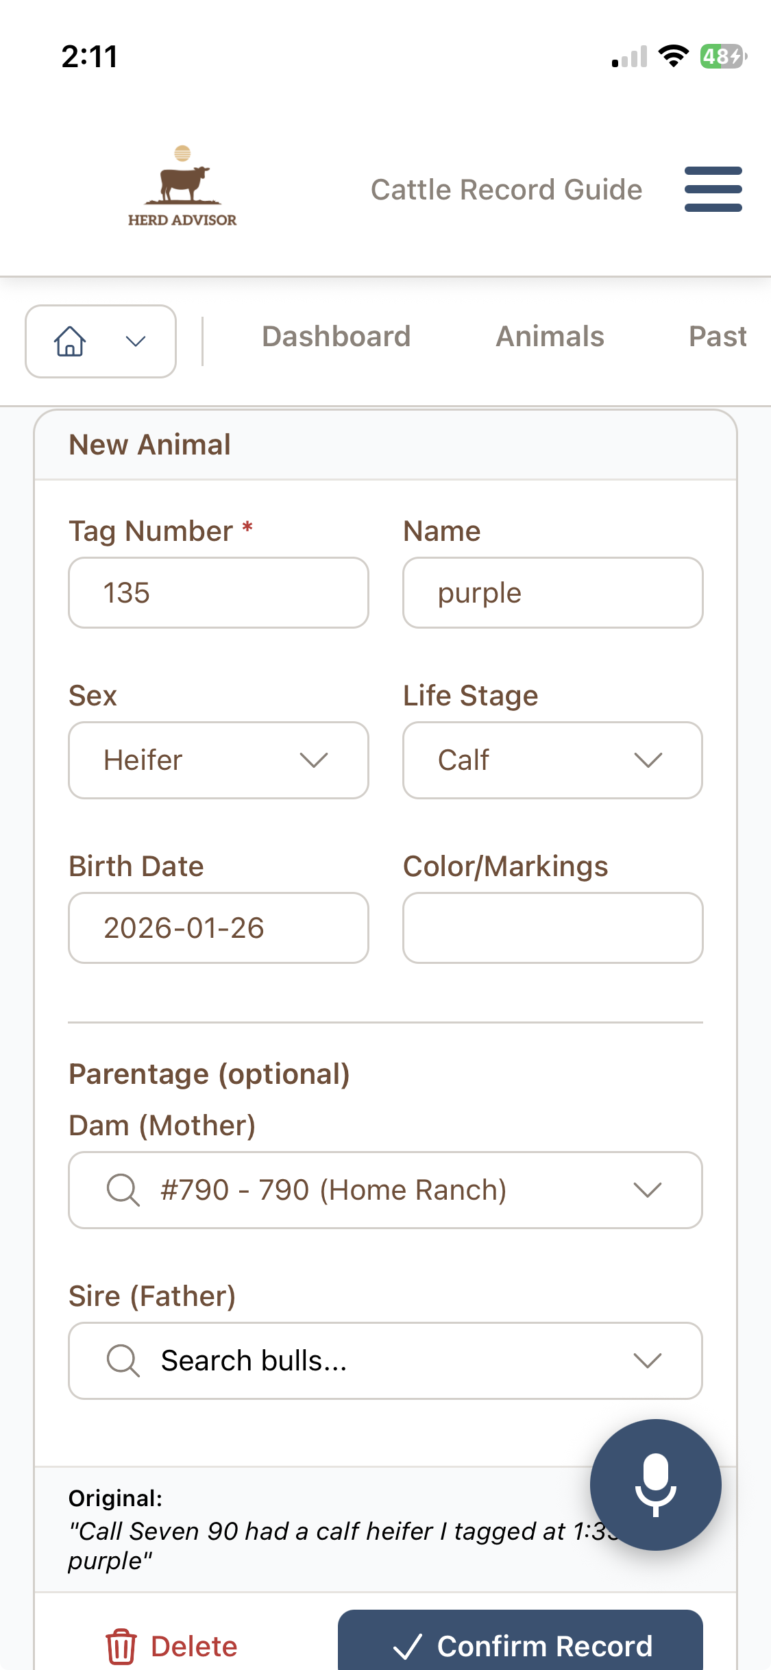Open the hamburger navigation menu
This screenshot has height=1670, width=771.
tap(713, 189)
